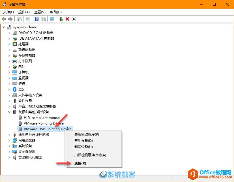Click the show/hide console tree icon

coord(19,19)
